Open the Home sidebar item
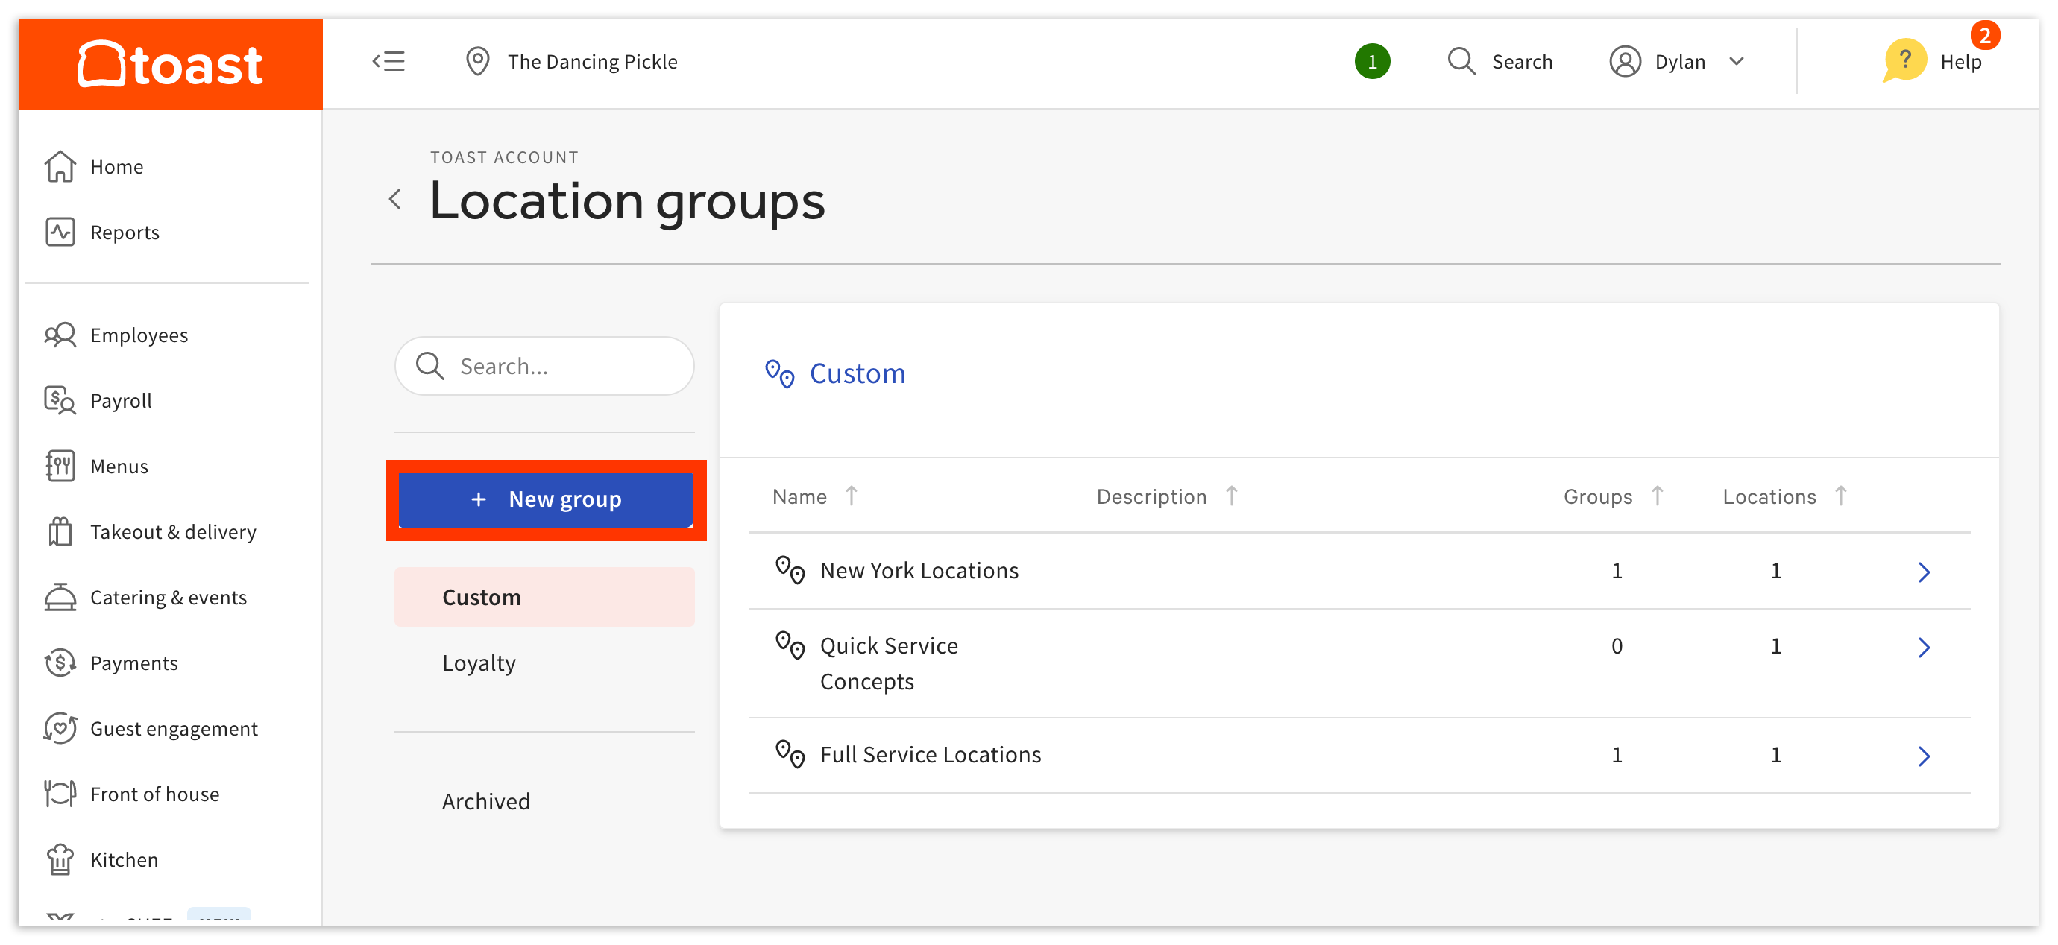Screen dimensions: 2058x945 coord(116,166)
